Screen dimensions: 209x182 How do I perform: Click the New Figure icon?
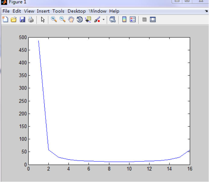[x=5, y=20]
